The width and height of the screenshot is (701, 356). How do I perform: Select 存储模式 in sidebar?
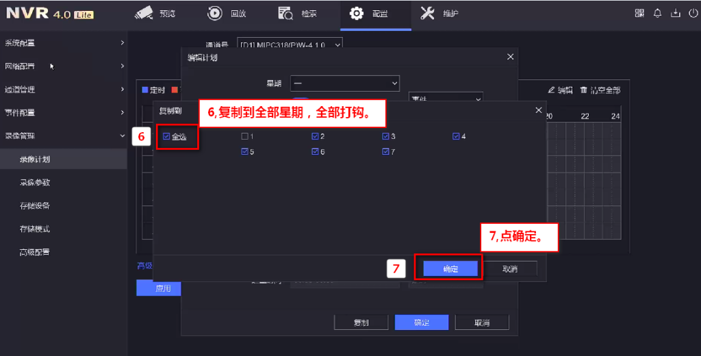pos(64,229)
